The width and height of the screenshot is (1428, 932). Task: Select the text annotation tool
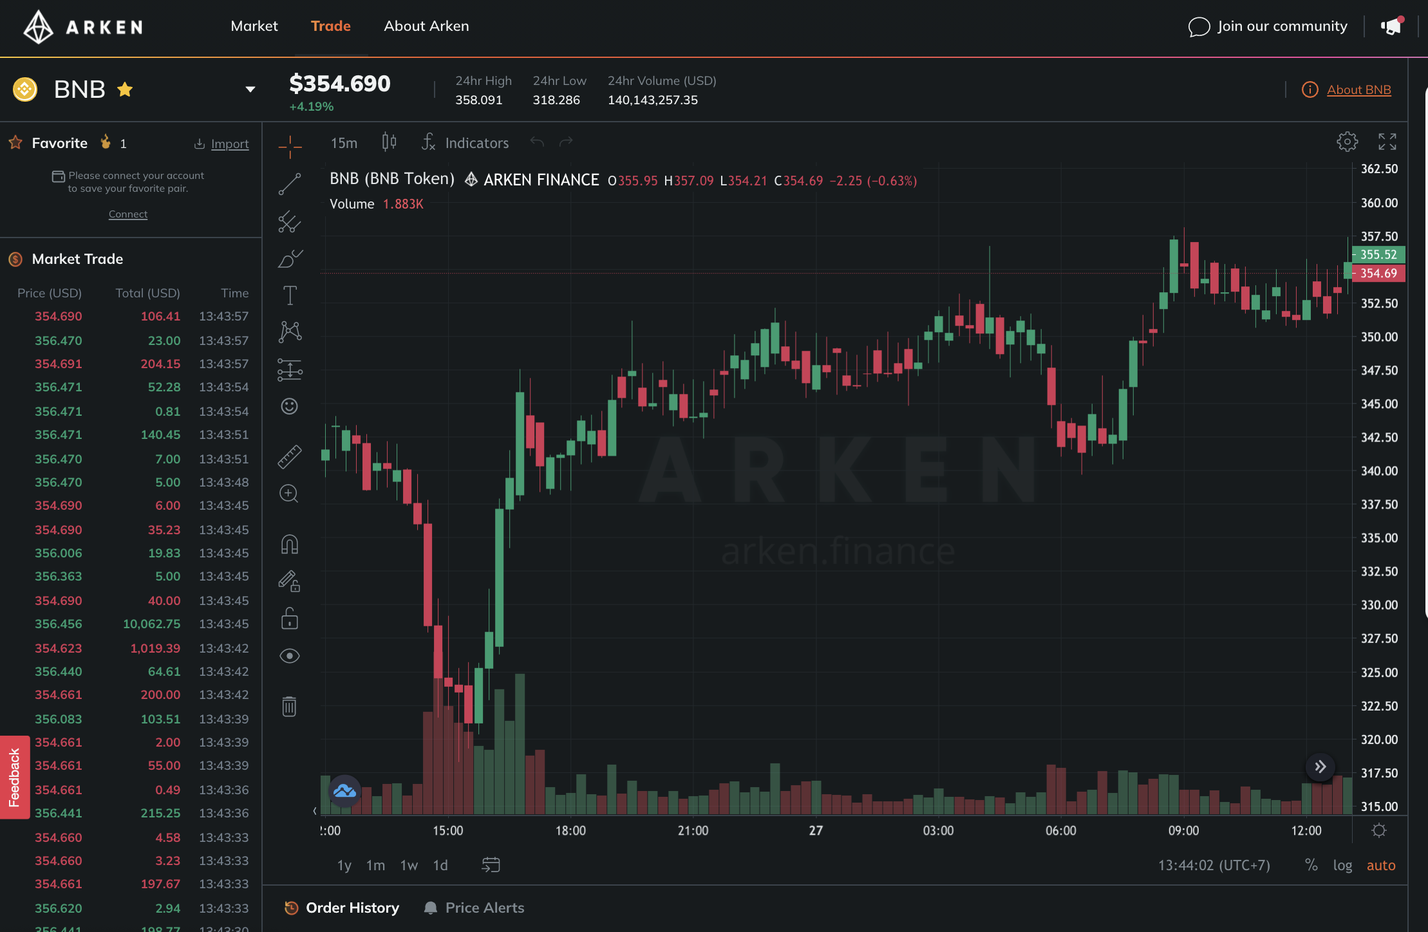[x=290, y=295]
